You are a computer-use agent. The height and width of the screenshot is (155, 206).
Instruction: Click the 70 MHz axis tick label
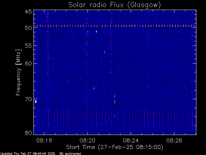tap(28, 99)
